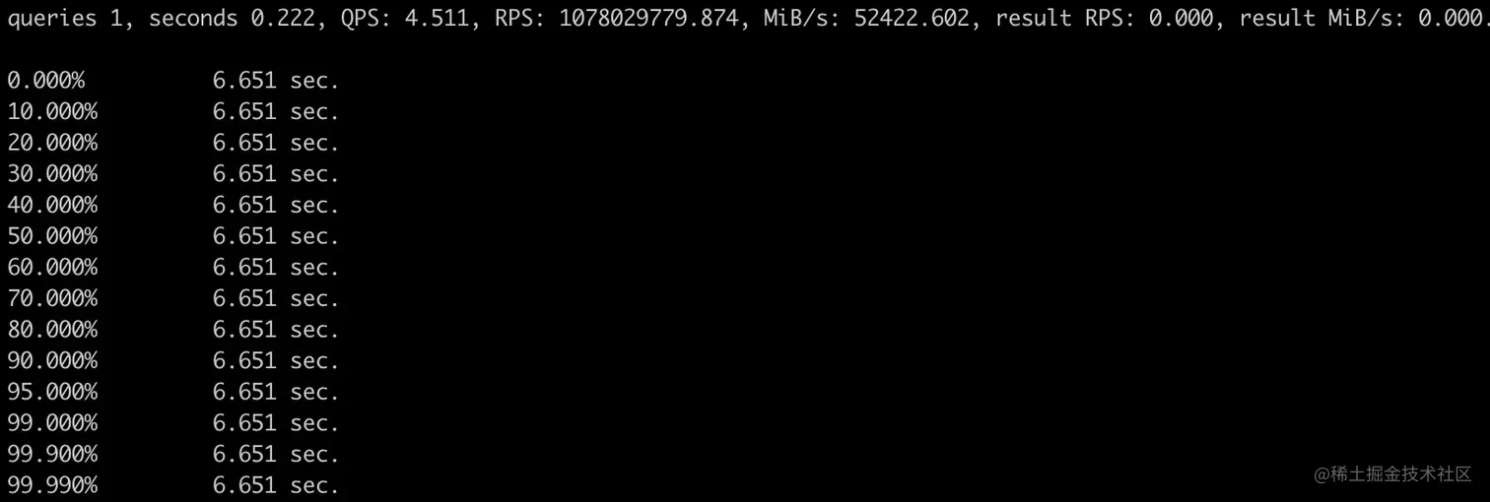Click the RPS value 1078029779.874
Screen dimensions: 1490x502
(x=648, y=19)
